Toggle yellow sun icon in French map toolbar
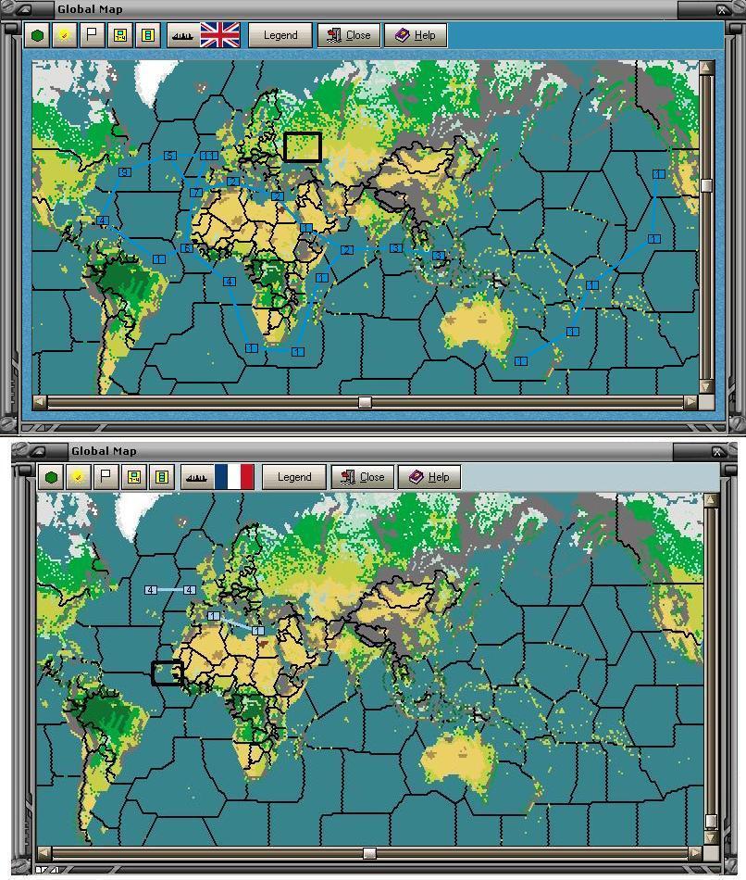The image size is (746, 880). [x=79, y=477]
